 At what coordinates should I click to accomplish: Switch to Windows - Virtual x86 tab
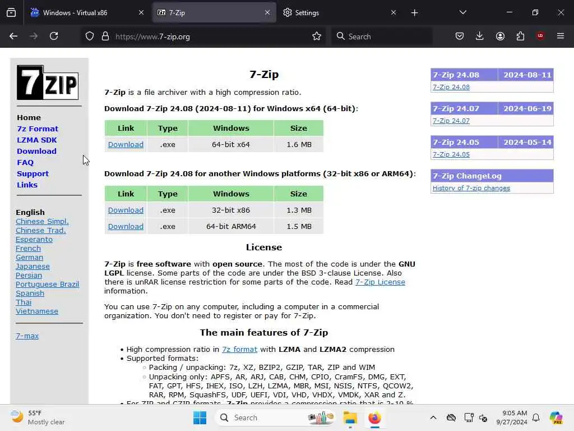click(x=87, y=13)
